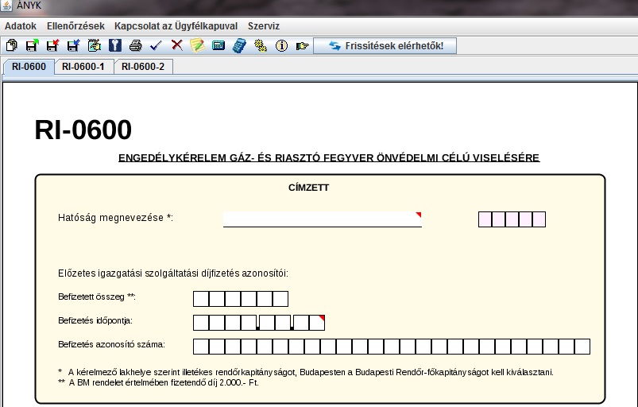This screenshot has width=638, height=407.
Task: Open the Adatok menu
Action: (21, 26)
